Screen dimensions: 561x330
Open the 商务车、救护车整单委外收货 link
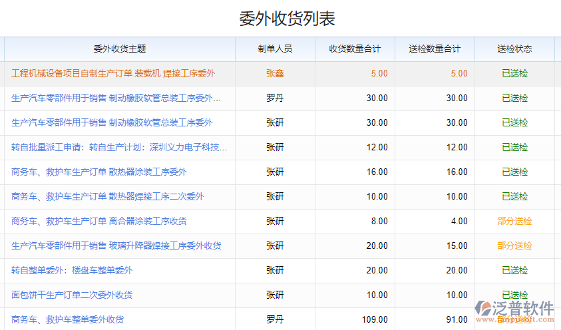point(68,319)
